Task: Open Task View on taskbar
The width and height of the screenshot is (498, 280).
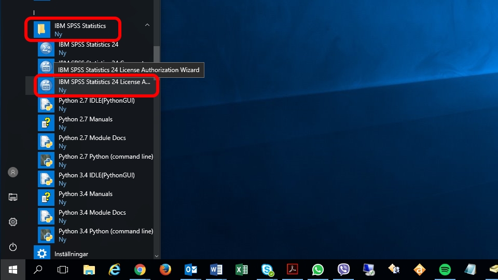Action: coord(63,270)
